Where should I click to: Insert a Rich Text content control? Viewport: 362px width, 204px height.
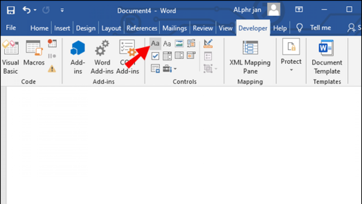pyautogui.click(x=155, y=43)
